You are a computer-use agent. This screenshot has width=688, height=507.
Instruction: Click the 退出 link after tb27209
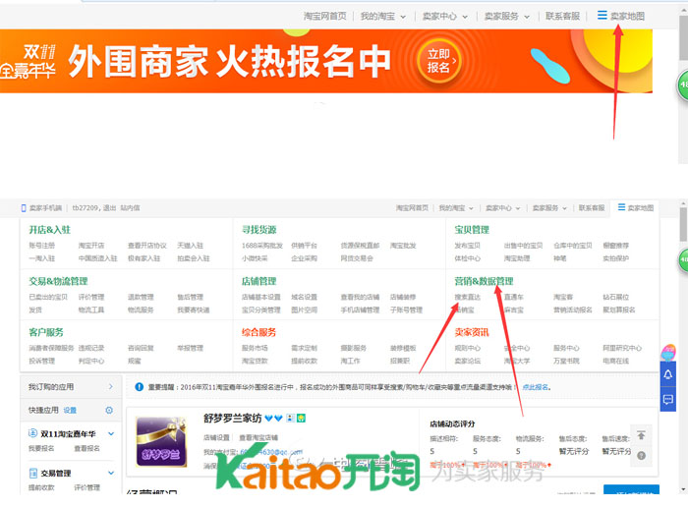pyautogui.click(x=110, y=208)
